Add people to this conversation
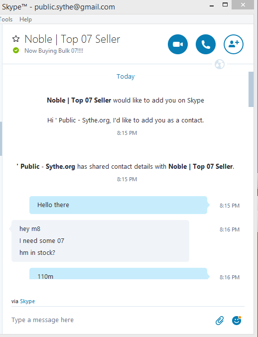This screenshot has height=337, width=258. [x=234, y=44]
